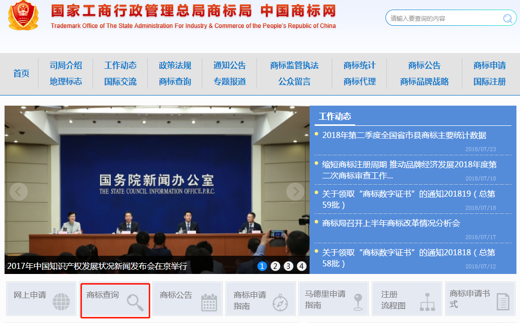Screen dimensions: 520x323
Task: Show previous slide with left carousel arrow
Action: (19, 192)
